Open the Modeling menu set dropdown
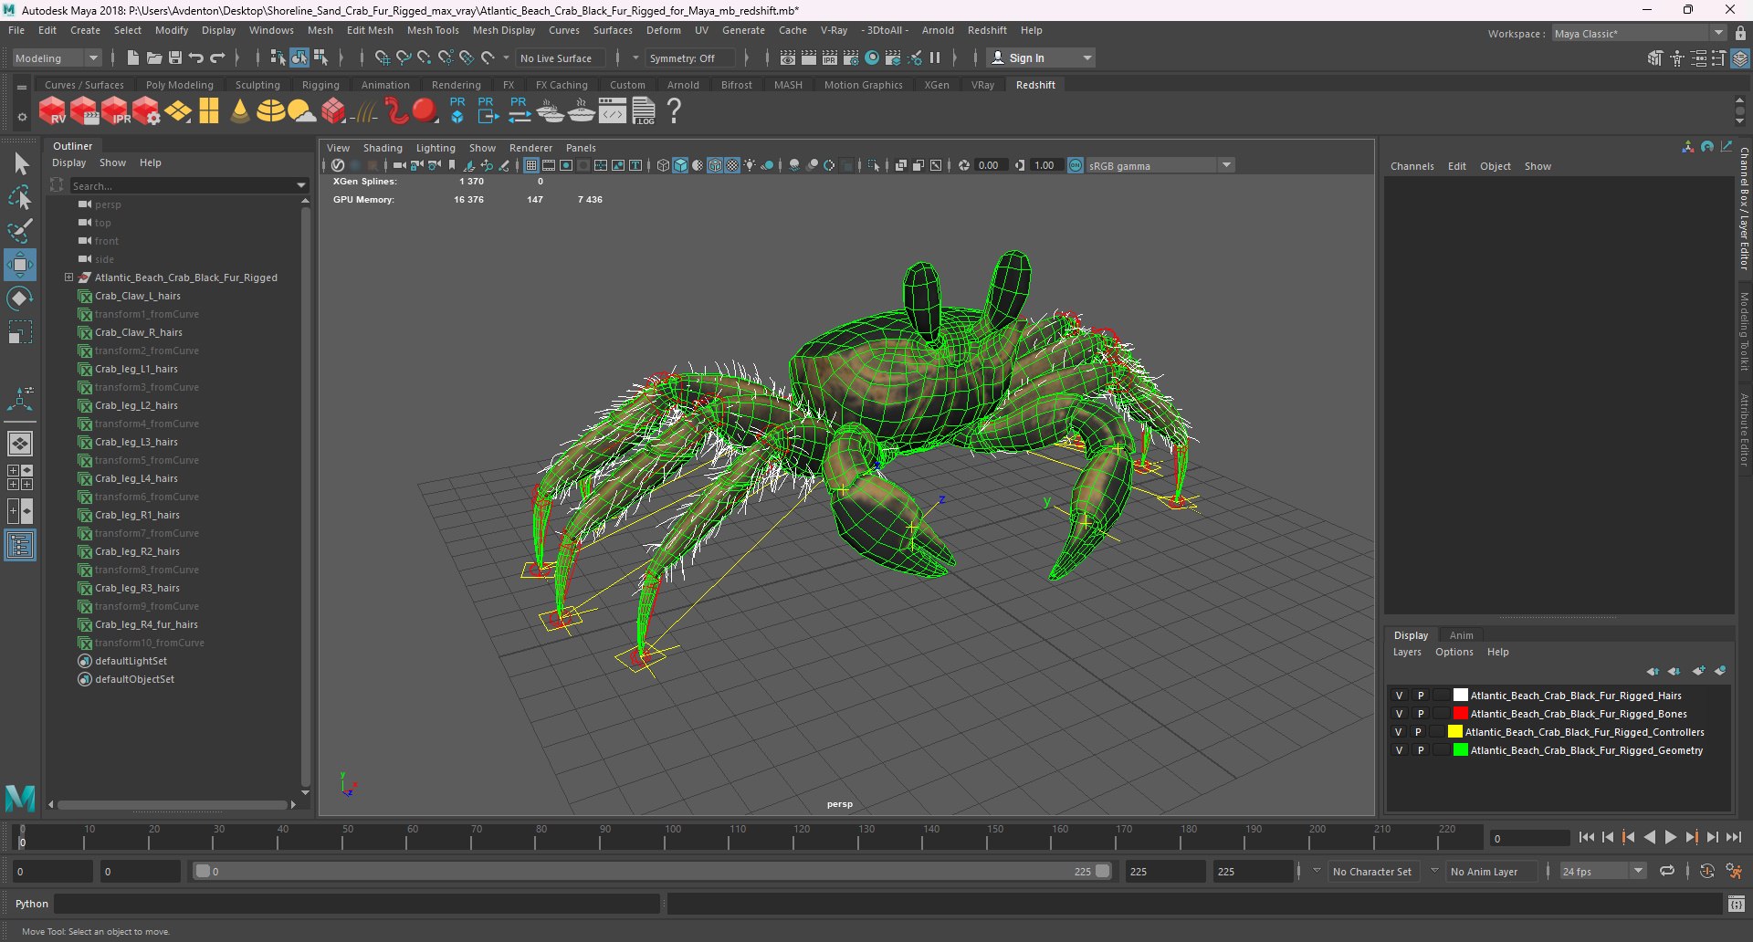 point(57,58)
